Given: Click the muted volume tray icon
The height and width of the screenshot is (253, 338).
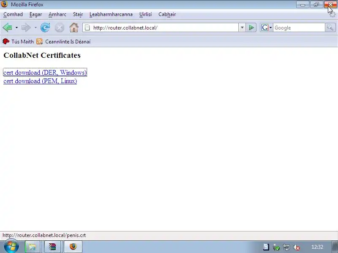Looking at the screenshot, I should (297, 247).
